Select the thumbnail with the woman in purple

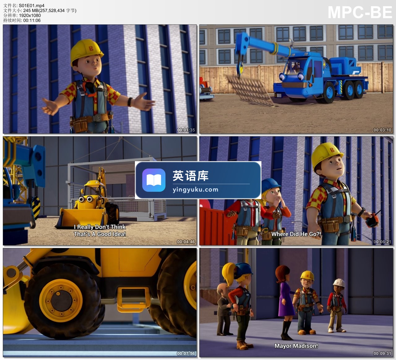tap(296, 303)
